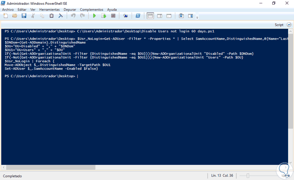Close the PowerShell ISE window
294x180 pixels.
click(x=287, y=3)
